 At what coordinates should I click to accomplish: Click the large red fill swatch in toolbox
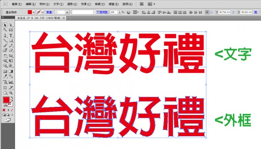tap(6, 100)
